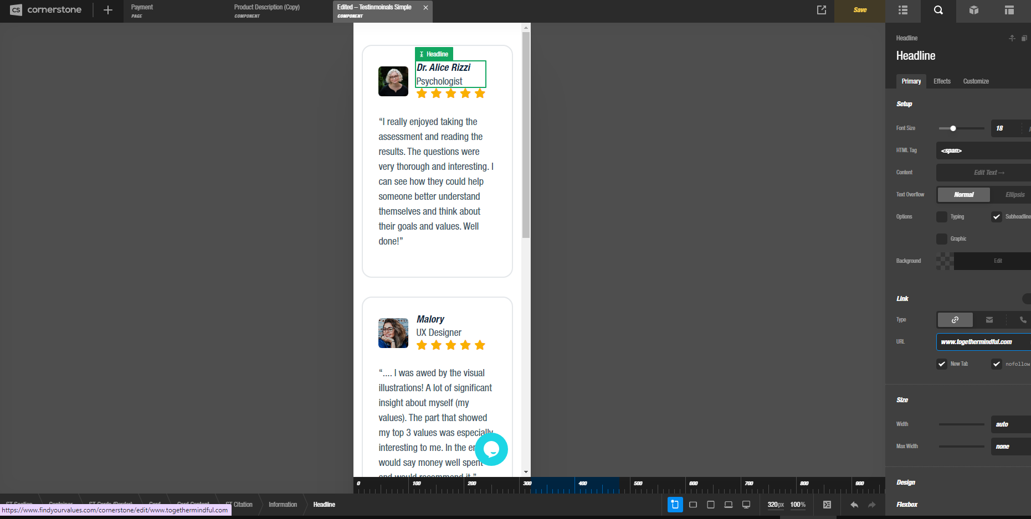Switch to the Effects tab

click(x=942, y=81)
